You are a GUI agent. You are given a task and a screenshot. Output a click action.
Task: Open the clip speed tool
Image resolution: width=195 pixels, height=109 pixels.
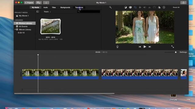[154, 7]
